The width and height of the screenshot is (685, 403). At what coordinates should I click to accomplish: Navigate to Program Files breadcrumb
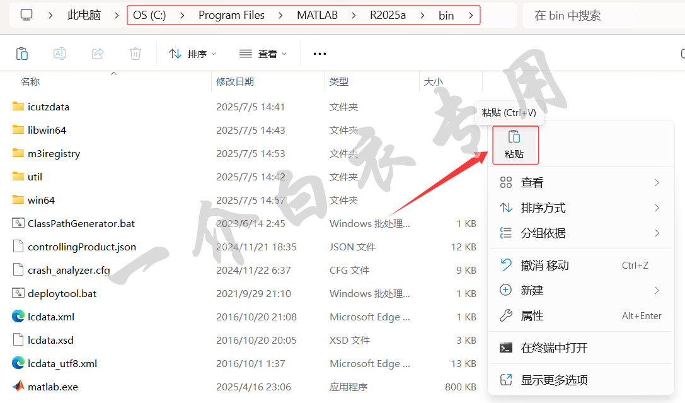[231, 15]
